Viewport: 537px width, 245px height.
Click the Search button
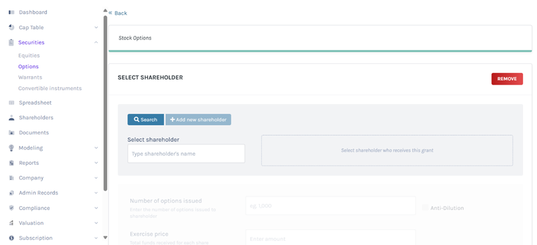coord(145,120)
